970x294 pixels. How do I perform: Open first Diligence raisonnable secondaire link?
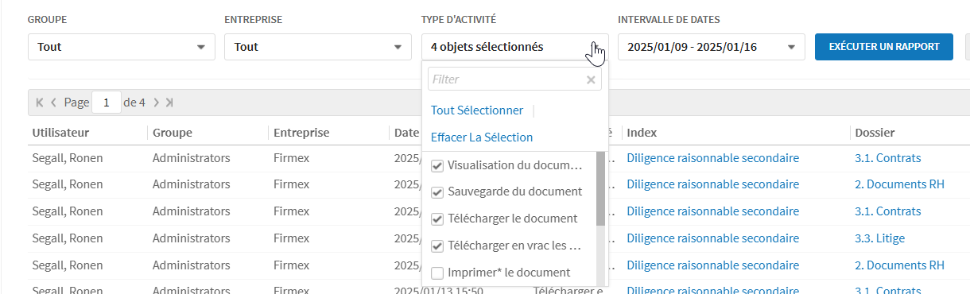pos(712,158)
